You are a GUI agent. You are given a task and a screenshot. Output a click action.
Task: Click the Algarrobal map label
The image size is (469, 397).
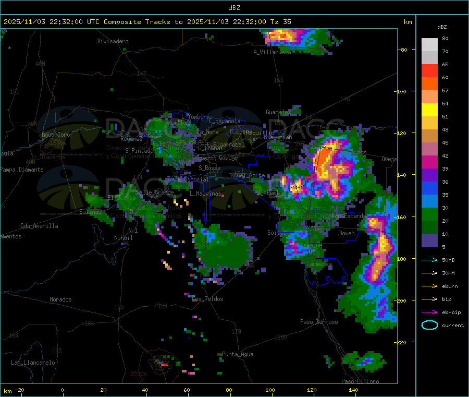(229, 145)
